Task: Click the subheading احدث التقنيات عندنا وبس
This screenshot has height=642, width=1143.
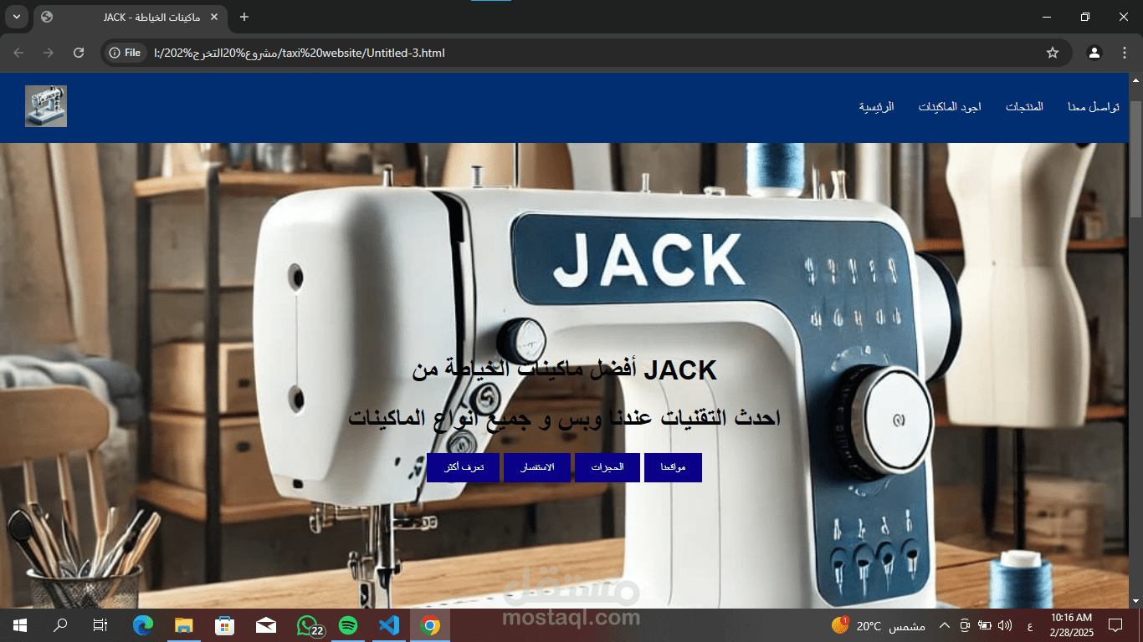Action: [x=565, y=418]
